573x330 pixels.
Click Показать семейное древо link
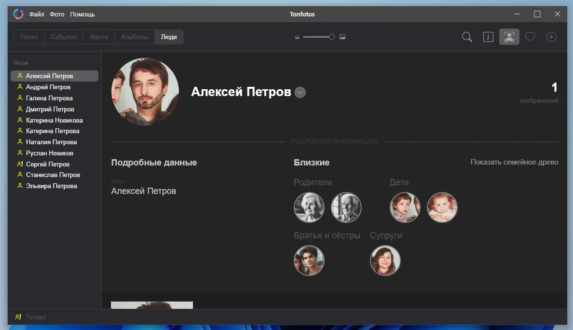click(x=514, y=162)
